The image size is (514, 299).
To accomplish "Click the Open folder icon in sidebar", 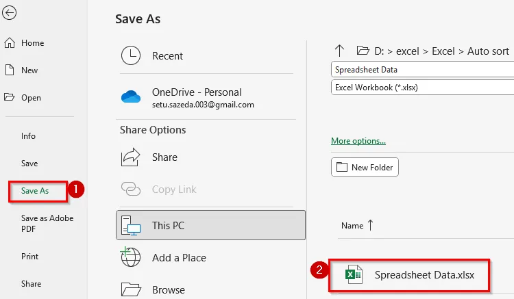I will [9, 97].
